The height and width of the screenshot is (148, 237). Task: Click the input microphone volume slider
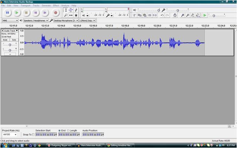(x=178, y=10)
